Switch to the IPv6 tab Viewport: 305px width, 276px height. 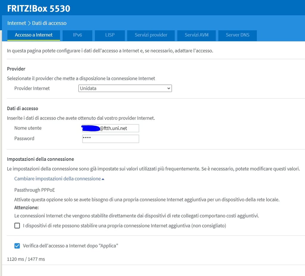(x=77, y=35)
